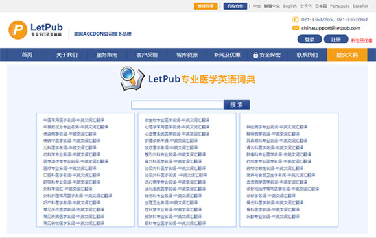The height and width of the screenshot is (238, 376).
Task: Open 泌尿内科医学名词 vocabulary link
Action: 175,168
